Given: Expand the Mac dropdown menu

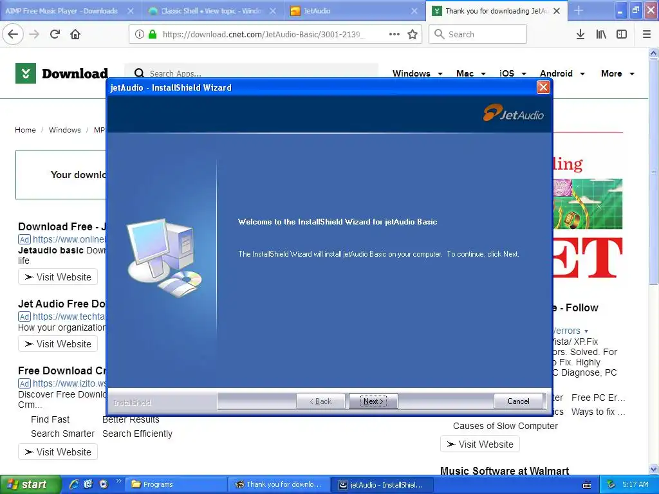Looking at the screenshot, I should tap(471, 73).
